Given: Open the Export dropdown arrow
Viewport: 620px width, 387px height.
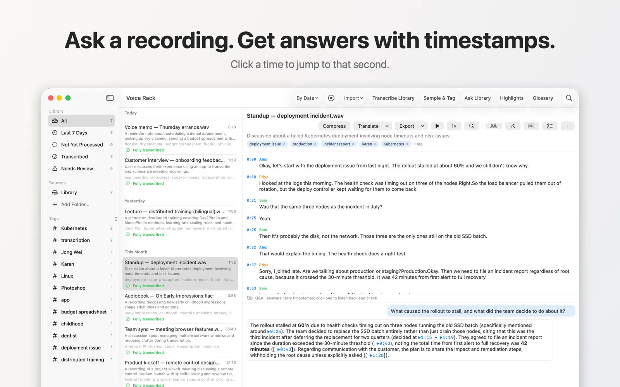Looking at the screenshot, I should (x=422, y=126).
